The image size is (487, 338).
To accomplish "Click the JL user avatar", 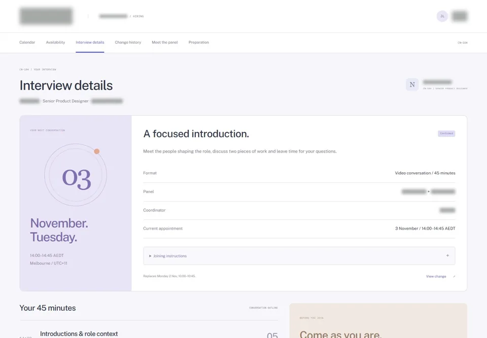I will click(442, 16).
